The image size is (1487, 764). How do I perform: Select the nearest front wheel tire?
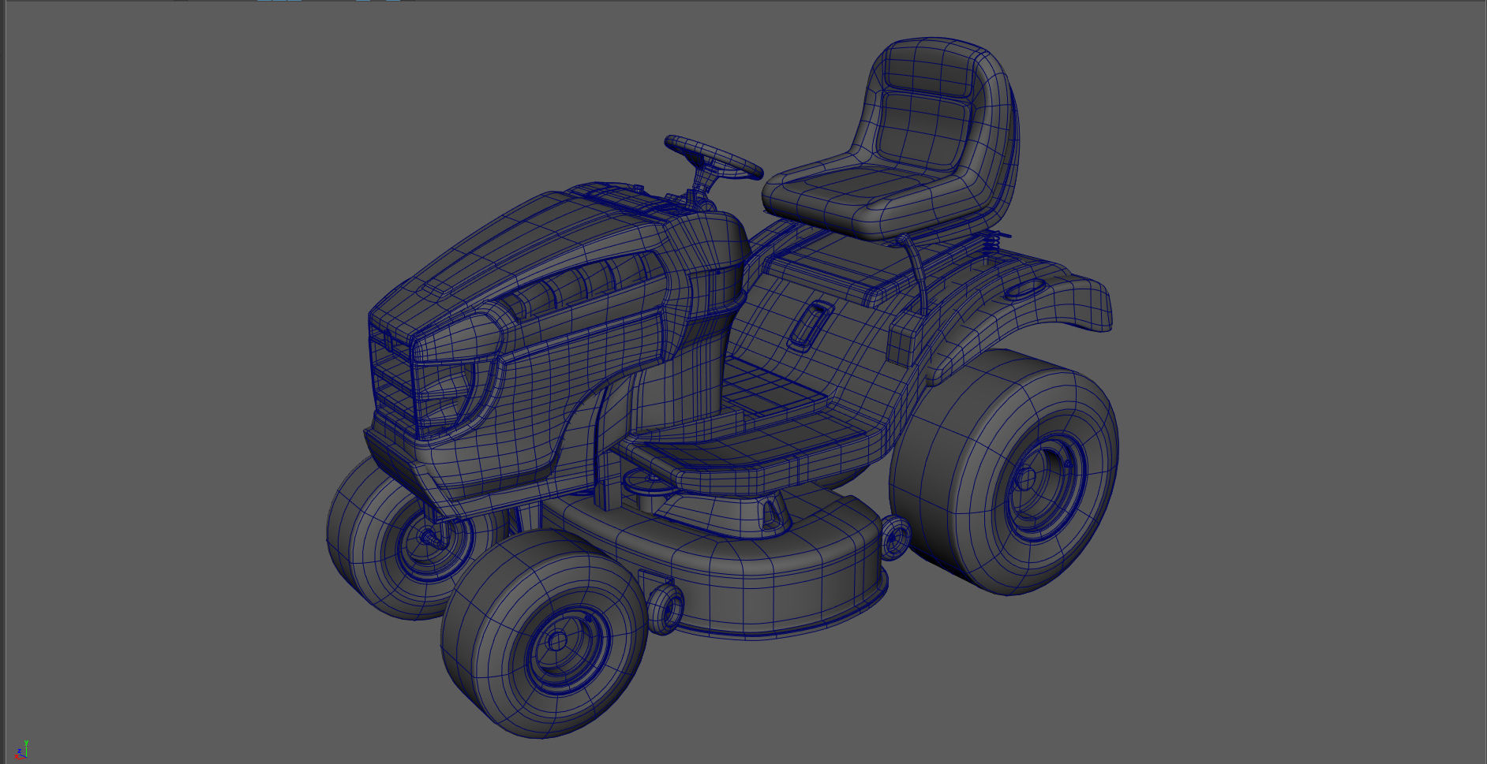[544, 635]
